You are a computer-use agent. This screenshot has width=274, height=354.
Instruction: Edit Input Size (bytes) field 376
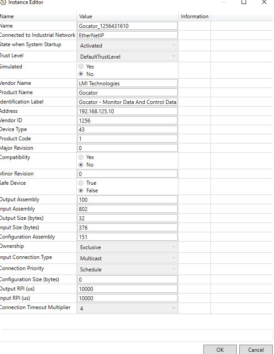[127, 227]
